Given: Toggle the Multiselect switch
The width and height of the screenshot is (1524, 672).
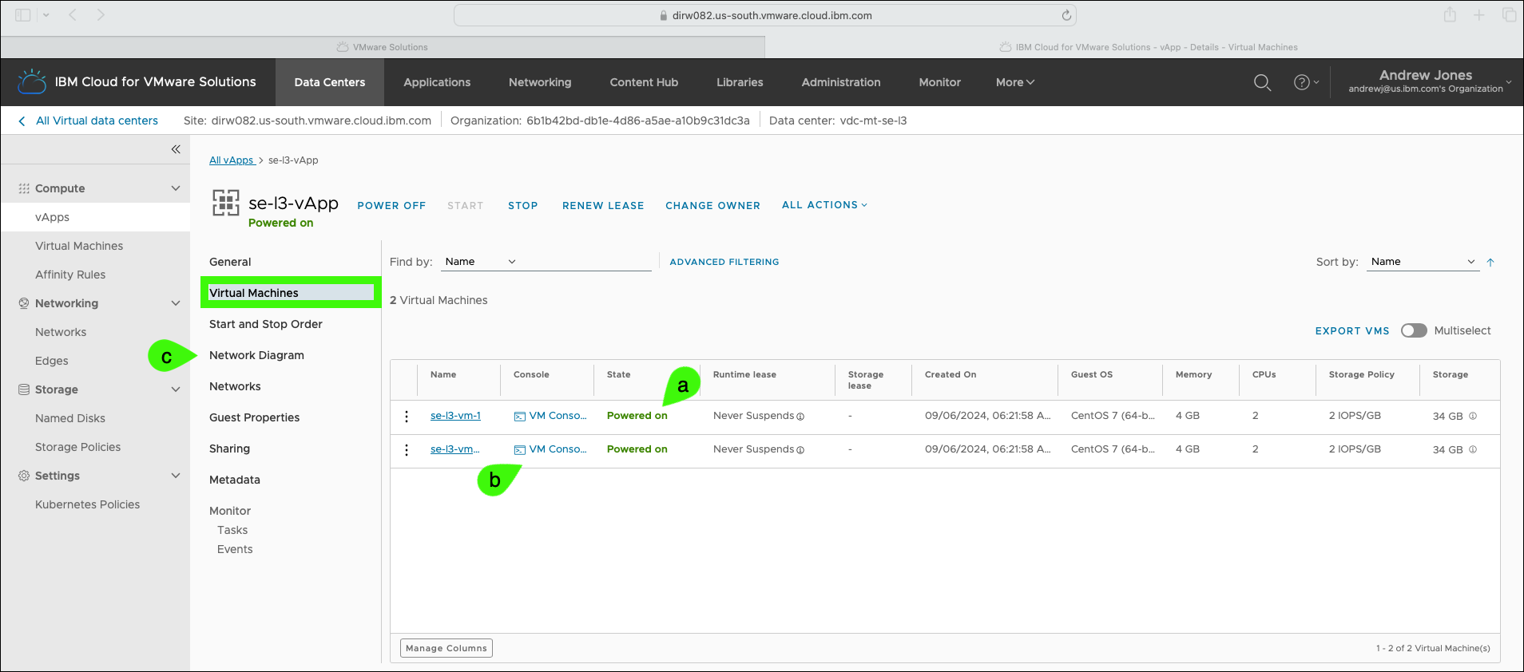Looking at the screenshot, I should coord(1414,330).
